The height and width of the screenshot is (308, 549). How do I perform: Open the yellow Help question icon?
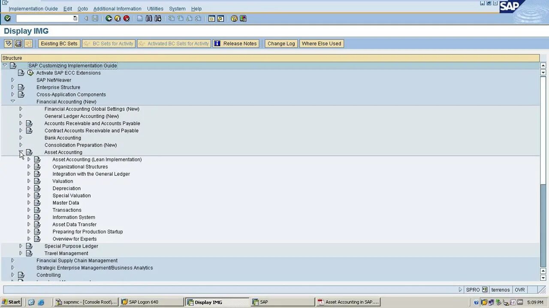point(234,18)
